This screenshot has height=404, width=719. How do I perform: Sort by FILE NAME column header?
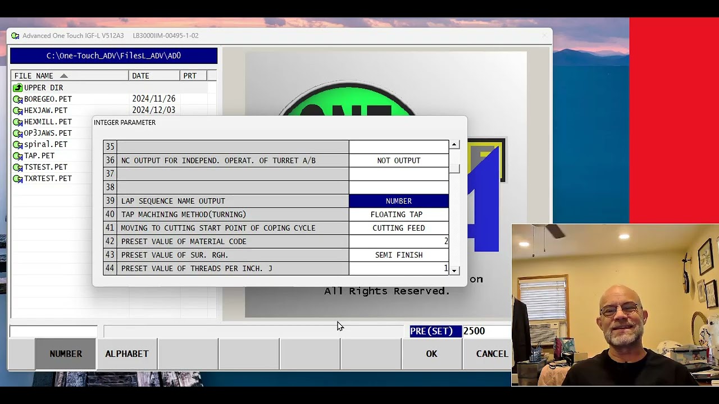point(70,76)
